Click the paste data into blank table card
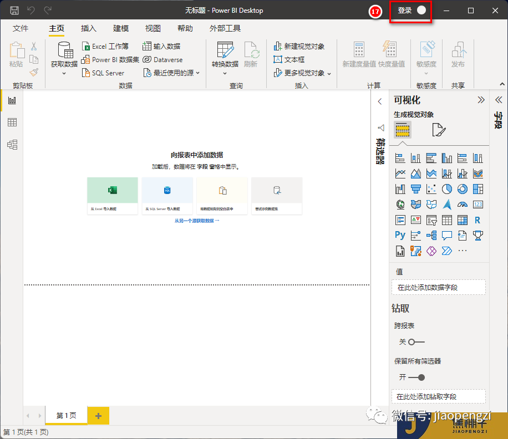 point(222,196)
